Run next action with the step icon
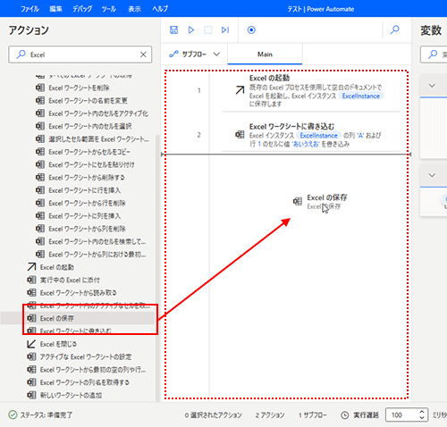The image size is (447, 427). [225, 29]
